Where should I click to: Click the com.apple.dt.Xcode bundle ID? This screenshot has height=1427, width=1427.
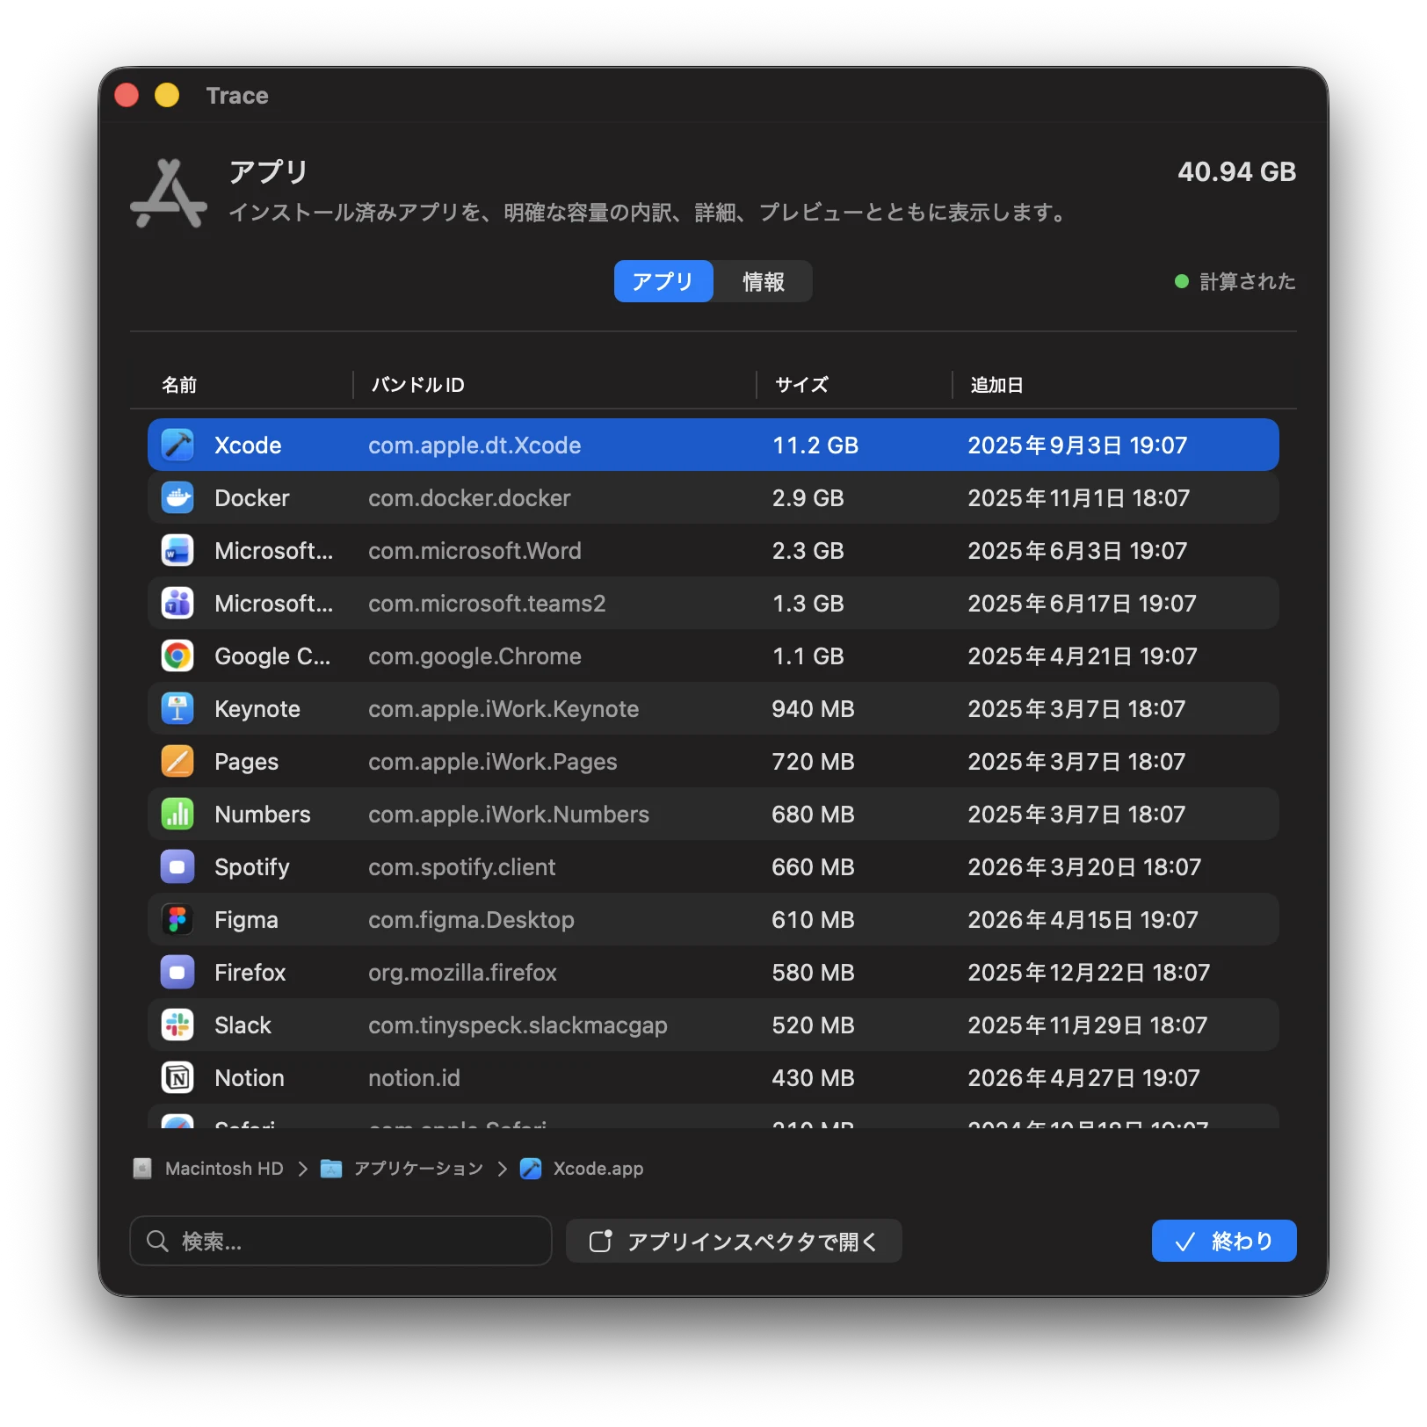click(x=474, y=445)
